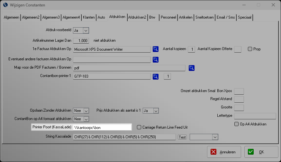
Task: Click the green checkmark OK icon
Action: click(x=251, y=152)
